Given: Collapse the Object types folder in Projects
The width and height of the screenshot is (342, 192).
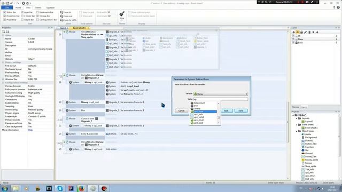Looking at the screenshot, I should pos(297,131).
